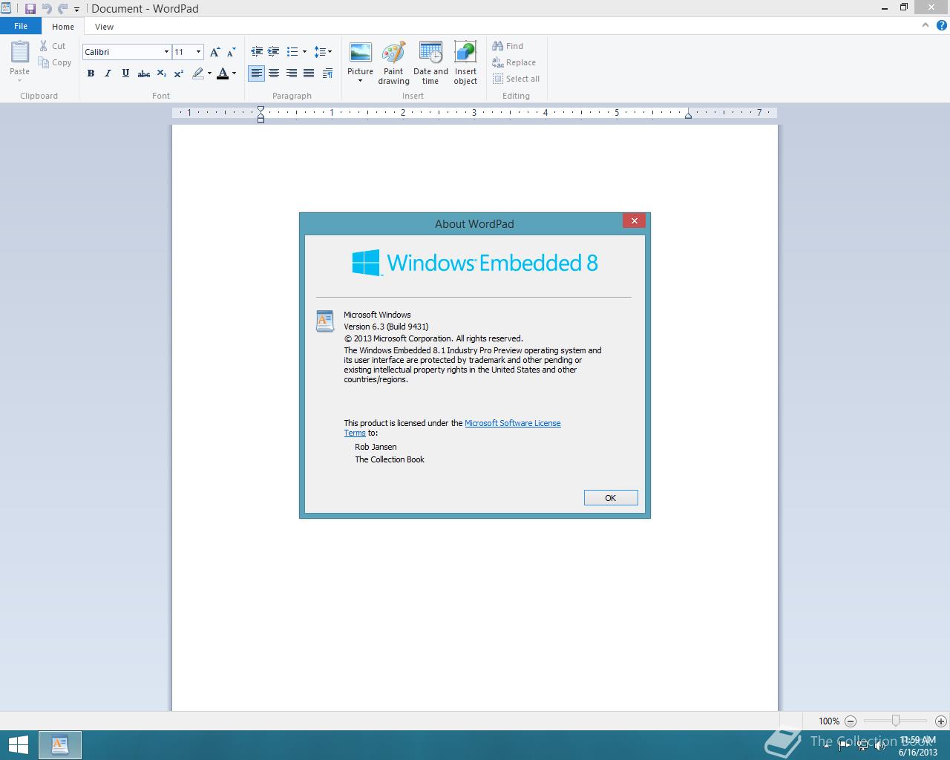Screen dimensions: 950x760
Task: Click the Windows Start button
Action: click(18, 745)
